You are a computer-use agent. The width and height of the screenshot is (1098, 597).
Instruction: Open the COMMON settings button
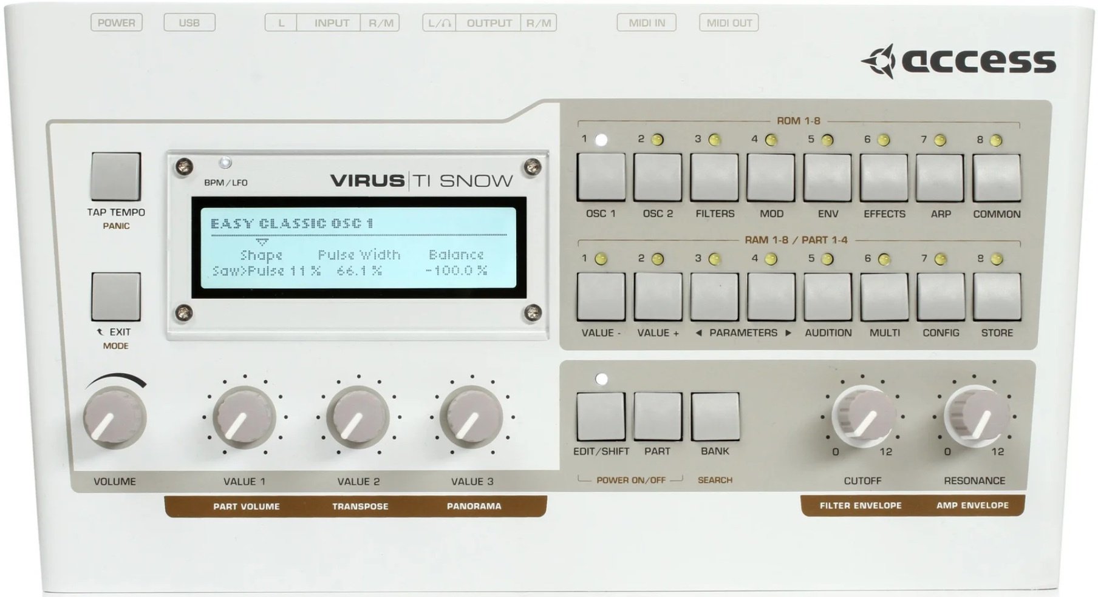[997, 177]
